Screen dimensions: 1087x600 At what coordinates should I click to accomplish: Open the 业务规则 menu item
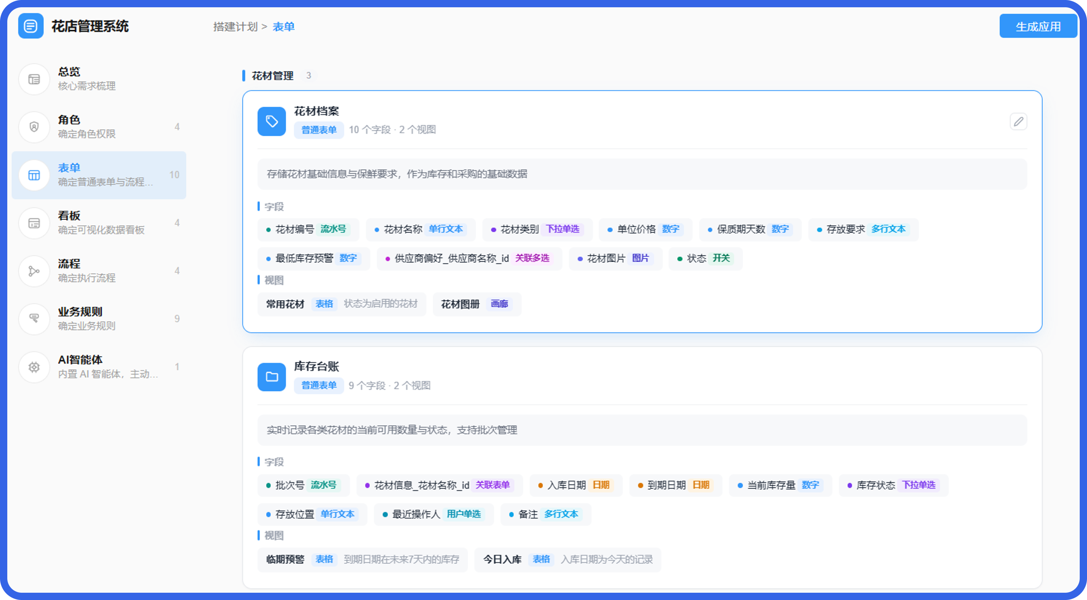pos(99,319)
